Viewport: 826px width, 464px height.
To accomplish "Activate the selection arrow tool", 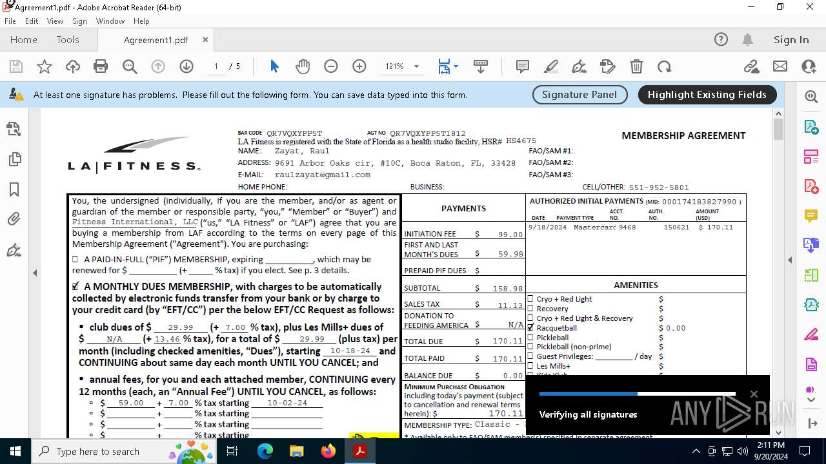I will point(274,66).
